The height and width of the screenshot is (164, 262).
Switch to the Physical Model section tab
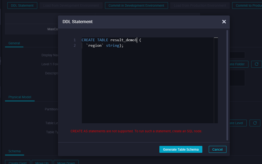20,97
